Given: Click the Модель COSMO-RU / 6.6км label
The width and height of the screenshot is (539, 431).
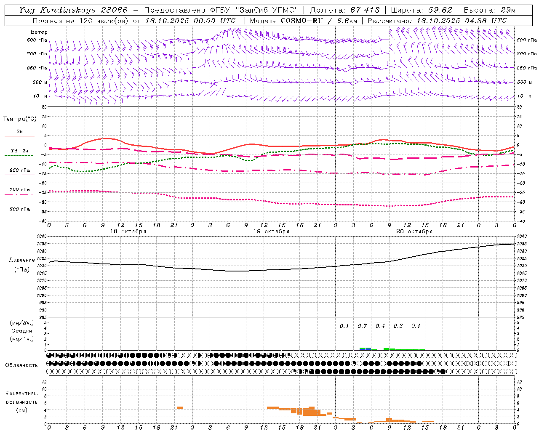Looking at the screenshot, I should pos(304,21).
